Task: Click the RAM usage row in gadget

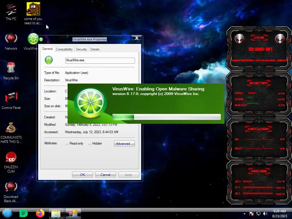Action: (260, 99)
